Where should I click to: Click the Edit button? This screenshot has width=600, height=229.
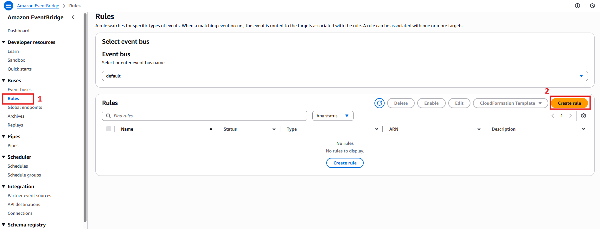pos(459,103)
